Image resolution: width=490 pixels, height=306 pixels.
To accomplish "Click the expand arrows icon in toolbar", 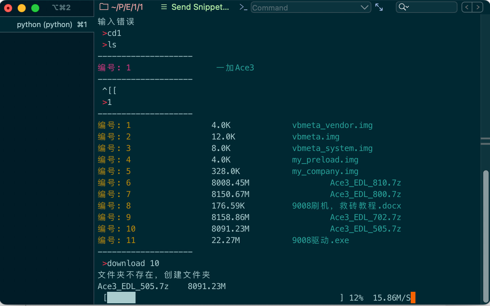I will [379, 7].
